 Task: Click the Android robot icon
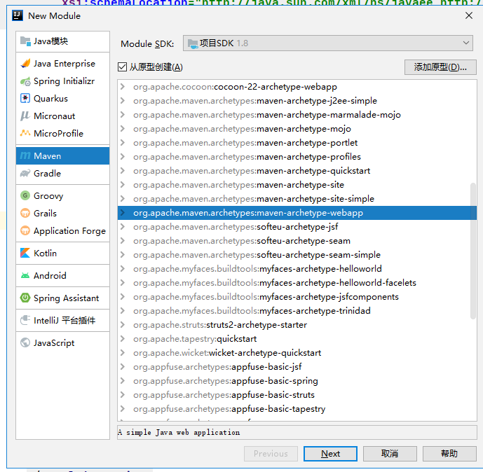[25, 275]
